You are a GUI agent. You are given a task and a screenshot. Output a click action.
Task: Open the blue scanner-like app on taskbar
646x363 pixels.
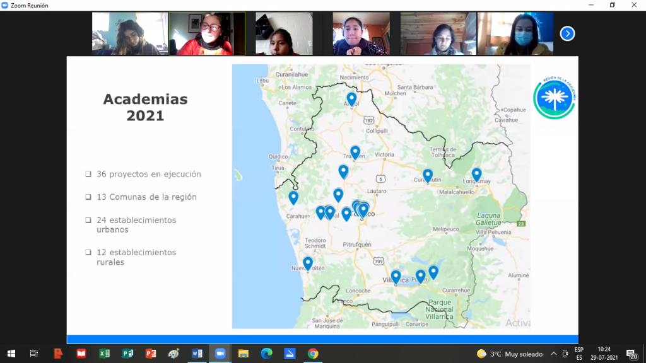point(290,354)
